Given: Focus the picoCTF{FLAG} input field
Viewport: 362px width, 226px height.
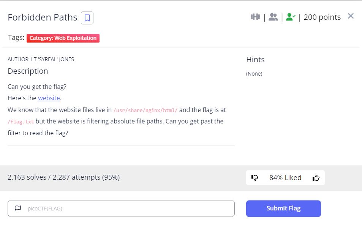Looking at the screenshot, I should coord(125,209).
